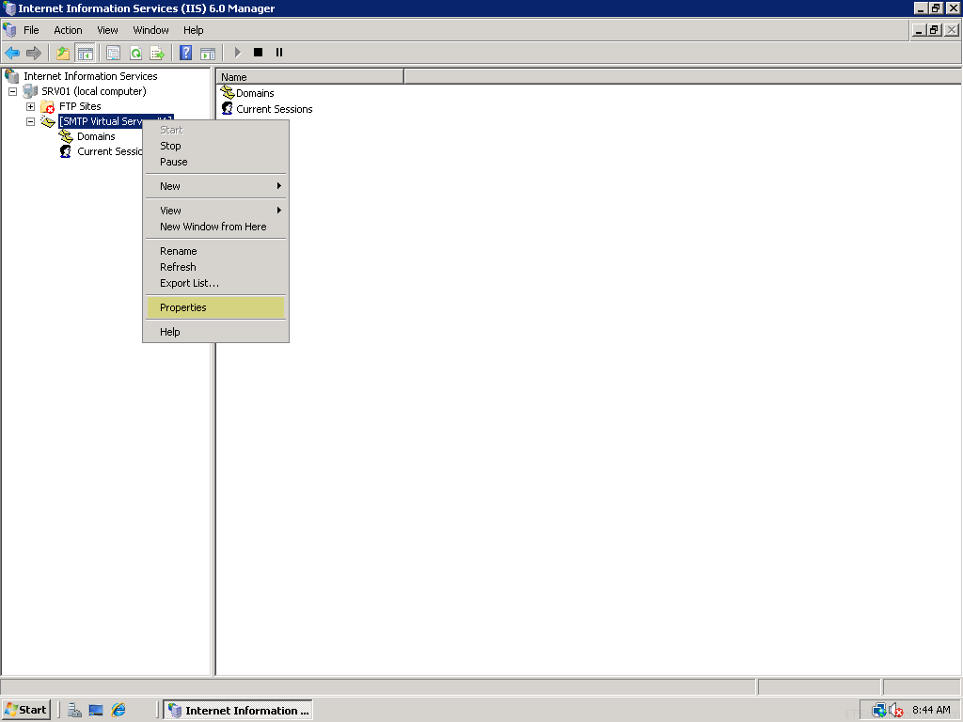Click the Domains icon in the right list pane
Screen dimensions: 963x722
click(228, 93)
